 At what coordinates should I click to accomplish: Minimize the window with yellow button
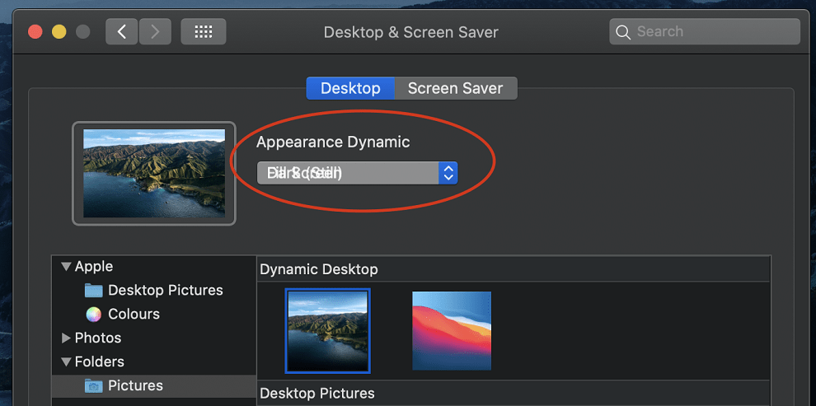tap(59, 32)
